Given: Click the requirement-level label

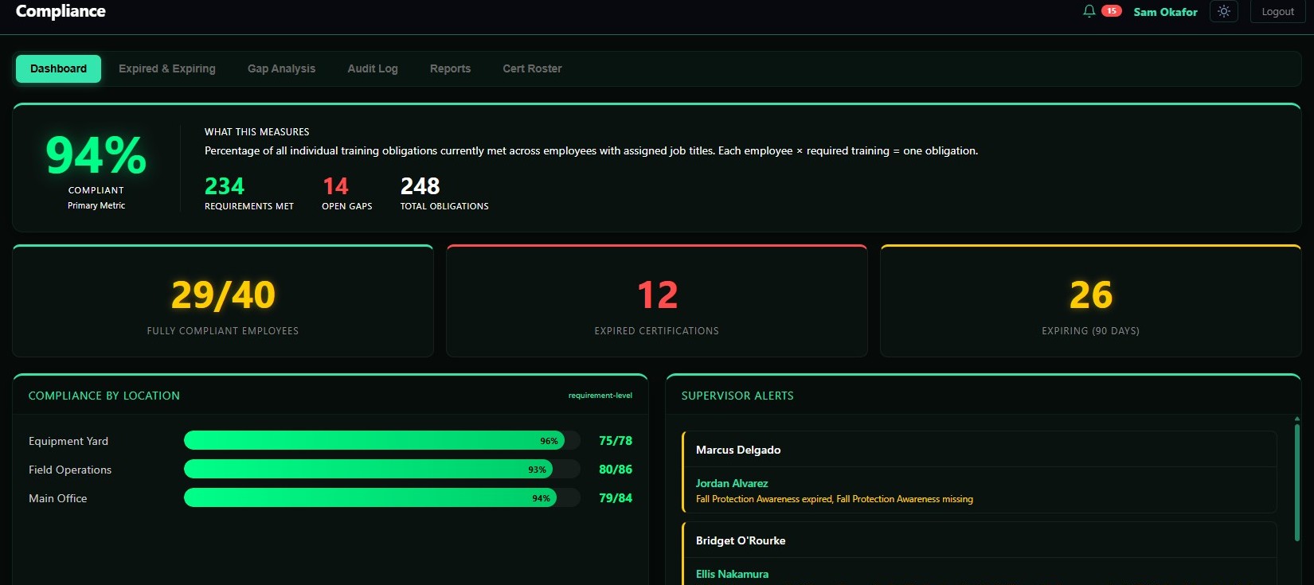Looking at the screenshot, I should [x=600, y=396].
